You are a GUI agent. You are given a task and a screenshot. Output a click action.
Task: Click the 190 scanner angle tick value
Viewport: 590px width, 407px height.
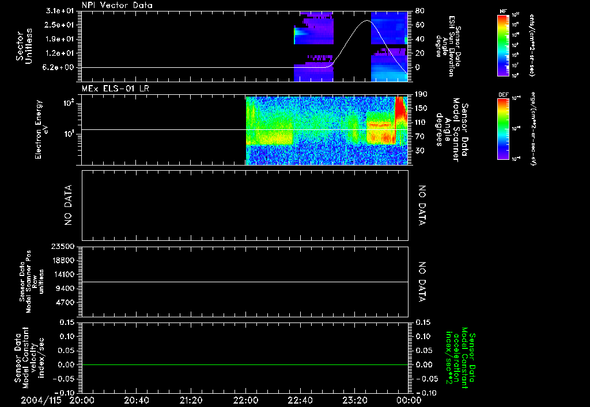pos(421,94)
